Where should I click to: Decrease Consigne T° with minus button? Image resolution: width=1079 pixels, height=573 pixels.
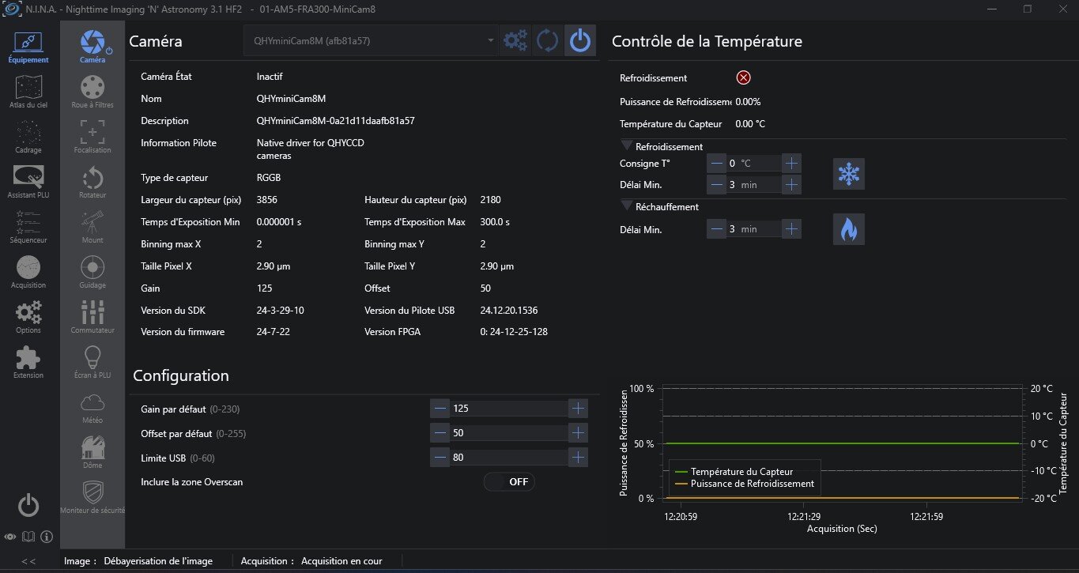tap(716, 164)
